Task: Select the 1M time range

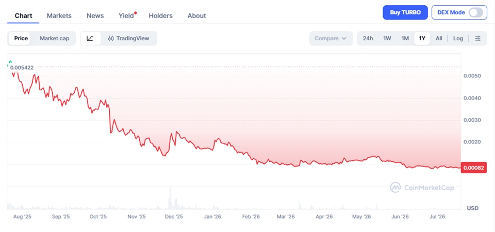Action: [405, 39]
